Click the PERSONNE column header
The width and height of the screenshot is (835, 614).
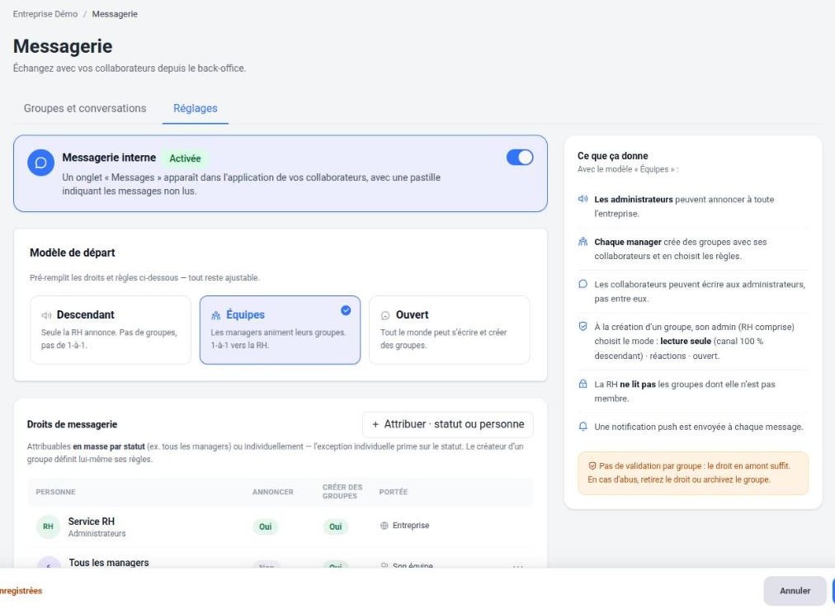55,492
